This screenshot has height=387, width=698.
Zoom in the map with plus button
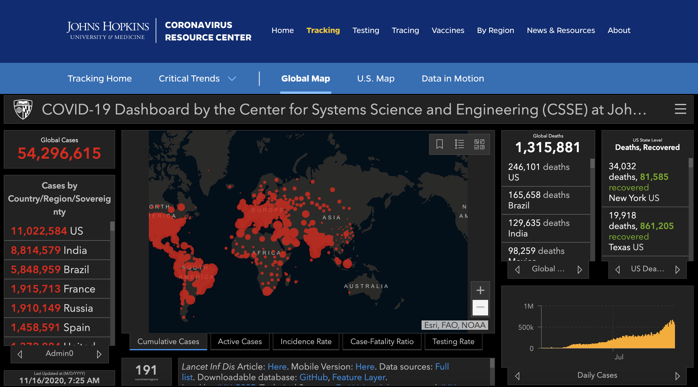coord(480,290)
